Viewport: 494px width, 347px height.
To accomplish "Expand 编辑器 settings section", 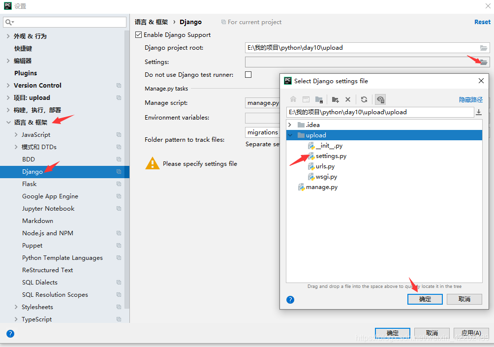I will pos(8,61).
